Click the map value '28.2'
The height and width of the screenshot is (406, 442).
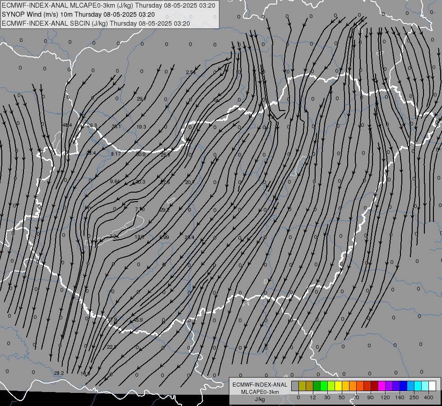pos(59,373)
